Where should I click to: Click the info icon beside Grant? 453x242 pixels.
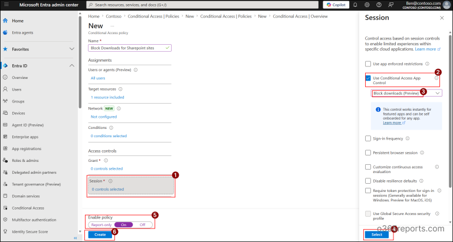[106, 161]
